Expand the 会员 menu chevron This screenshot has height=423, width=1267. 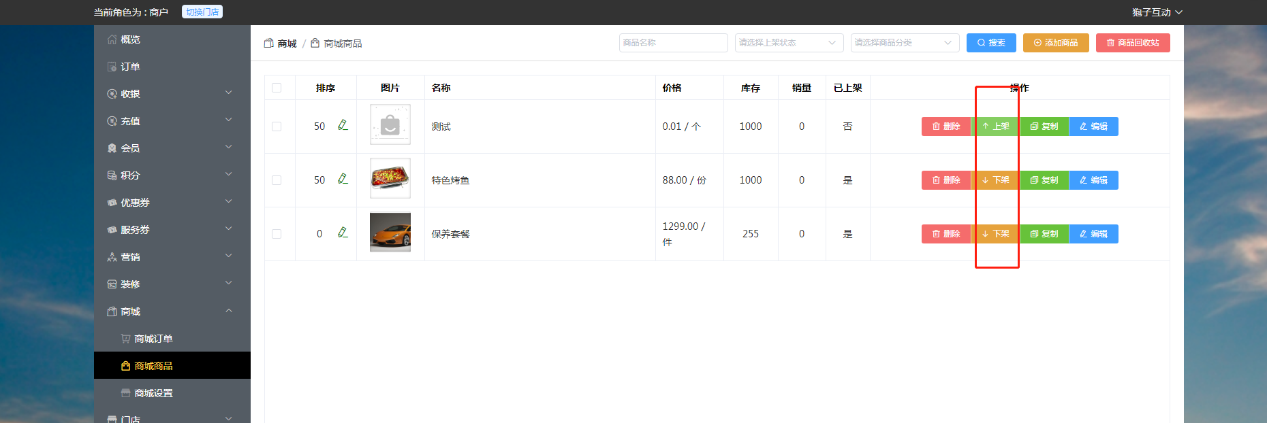[x=229, y=147]
